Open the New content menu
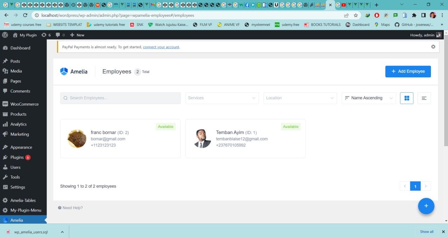Screen dimensions: 448x238 tap(77, 35)
